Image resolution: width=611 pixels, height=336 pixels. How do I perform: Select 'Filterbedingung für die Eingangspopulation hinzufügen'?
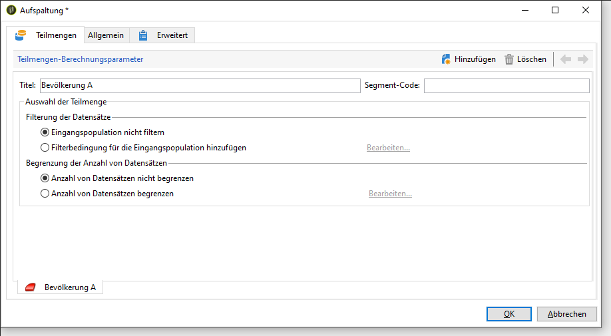[45, 148]
